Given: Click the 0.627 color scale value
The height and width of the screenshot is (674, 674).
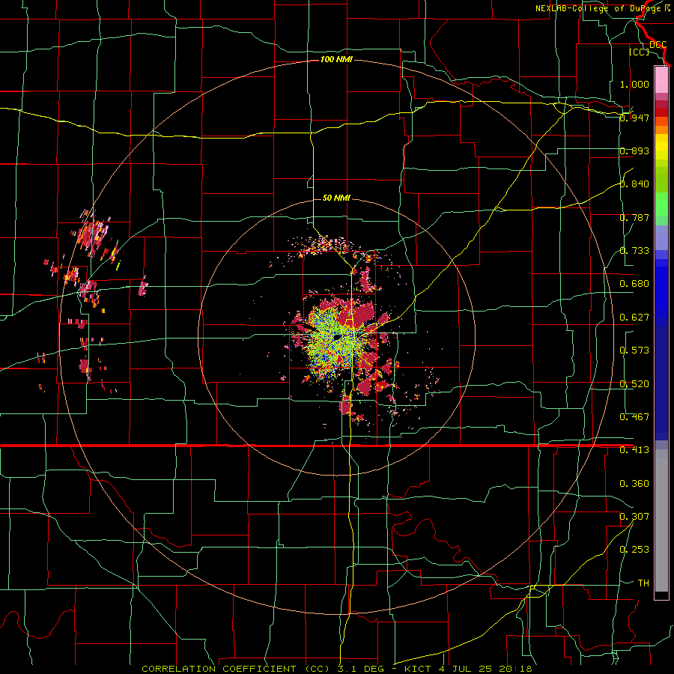Looking at the screenshot, I should pyautogui.click(x=634, y=318).
